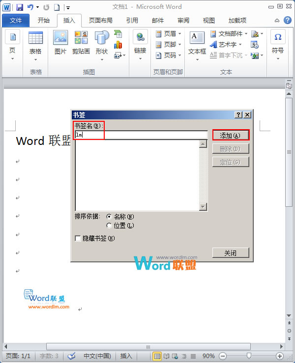Click the 添加 (Add) bookmark button
This screenshot has height=363, width=295.
(230, 135)
